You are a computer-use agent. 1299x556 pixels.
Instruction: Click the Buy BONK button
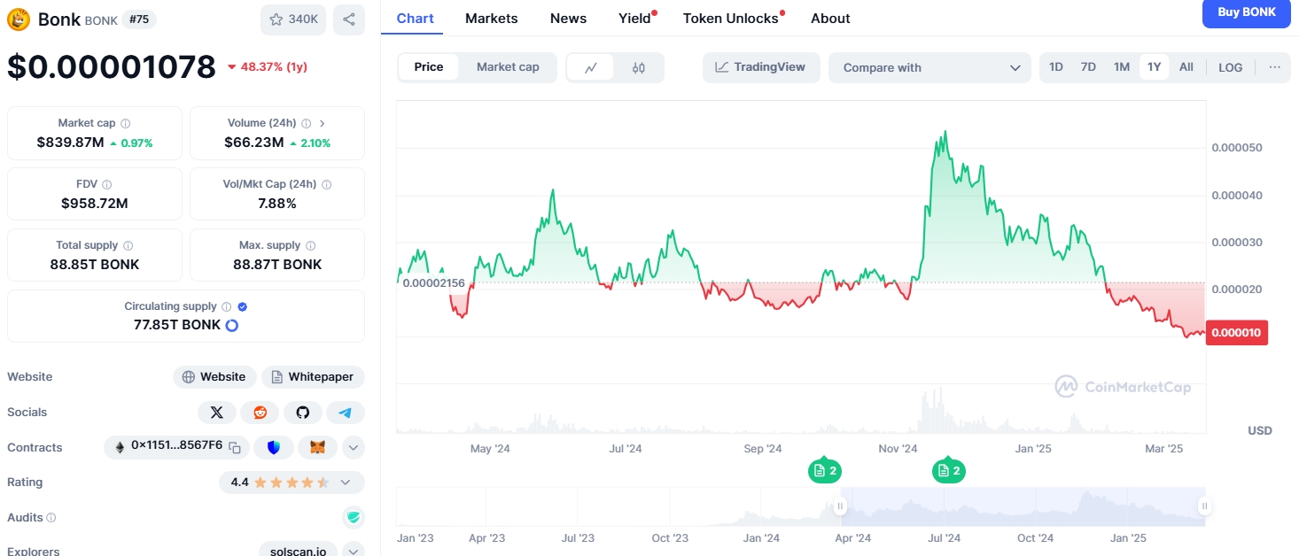[x=1247, y=12]
